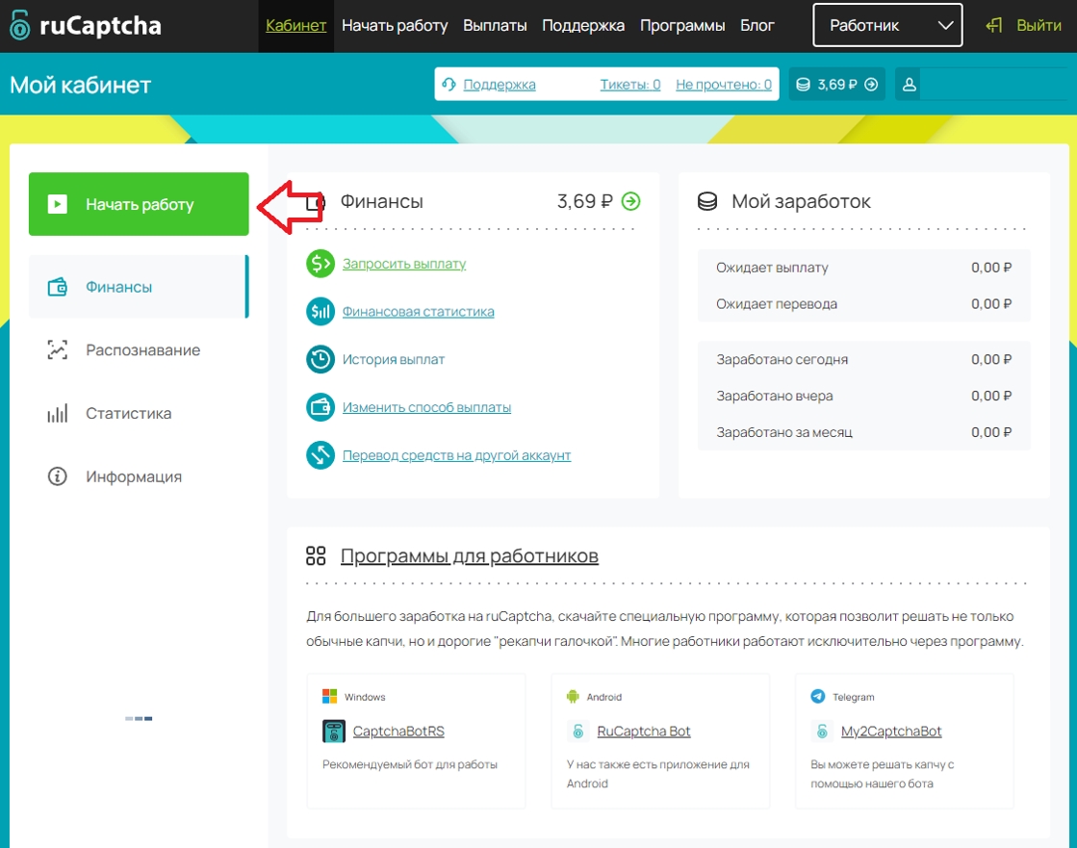The width and height of the screenshot is (1077, 848).
Task: Click the Выйти logout link
Action: (x=1039, y=25)
